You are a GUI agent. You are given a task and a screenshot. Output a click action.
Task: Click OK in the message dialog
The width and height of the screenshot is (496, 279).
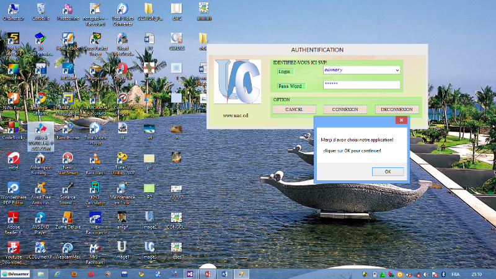(x=387, y=172)
